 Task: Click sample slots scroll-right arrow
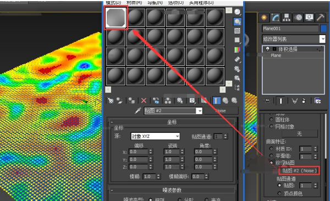(x=222, y=90)
